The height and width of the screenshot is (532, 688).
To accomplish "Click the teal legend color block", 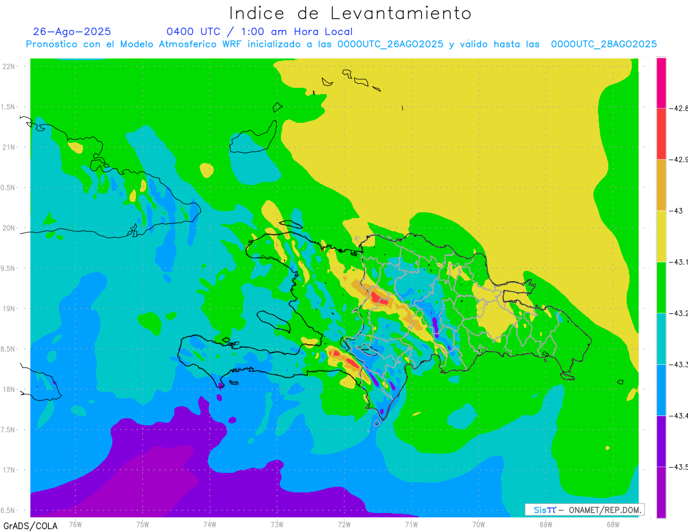I will (x=661, y=339).
